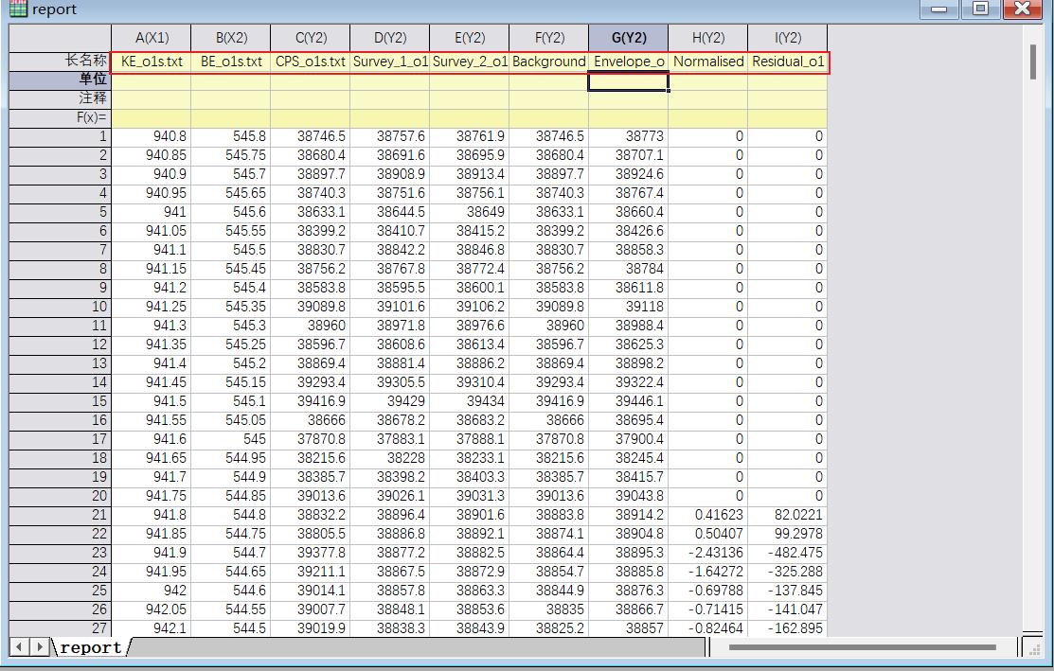1054x671 pixels.
Task: Click long name cell CPS_o1s.txt
Action: point(310,62)
